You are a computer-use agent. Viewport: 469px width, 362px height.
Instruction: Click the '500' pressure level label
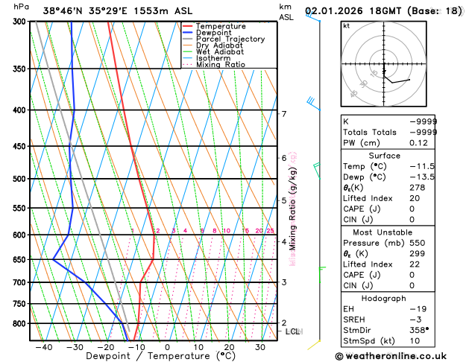(x=21, y=179)
